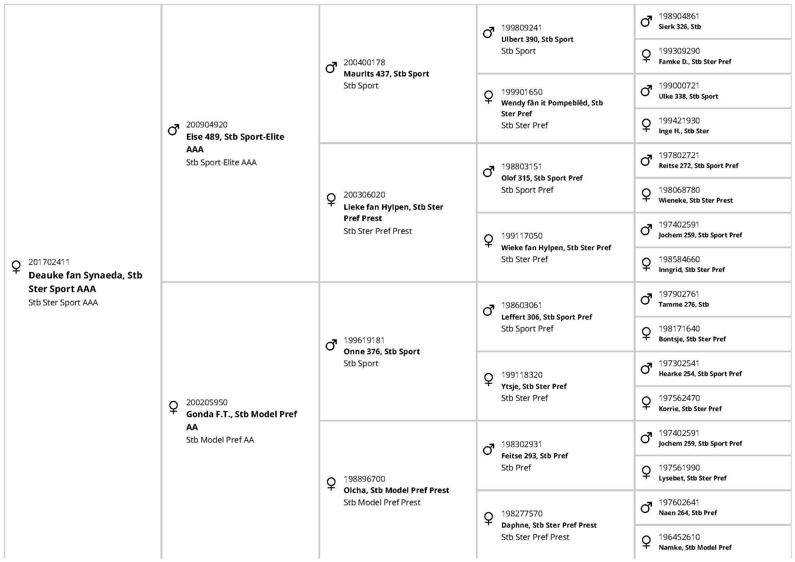The width and height of the screenshot is (795, 562).
Task: Click the female icon next to Wendy fân it Pompeblêd
Action: [488, 97]
